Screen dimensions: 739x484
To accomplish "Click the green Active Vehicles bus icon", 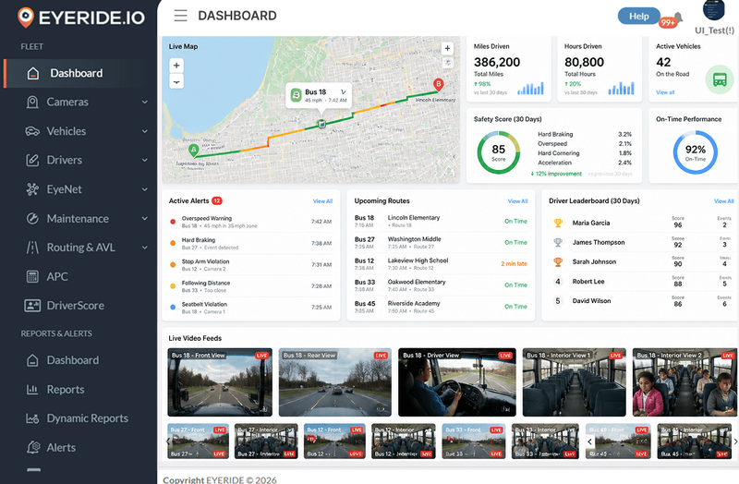I will [720, 79].
